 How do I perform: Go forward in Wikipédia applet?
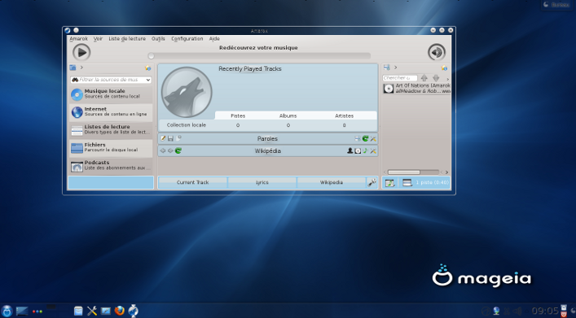170,150
